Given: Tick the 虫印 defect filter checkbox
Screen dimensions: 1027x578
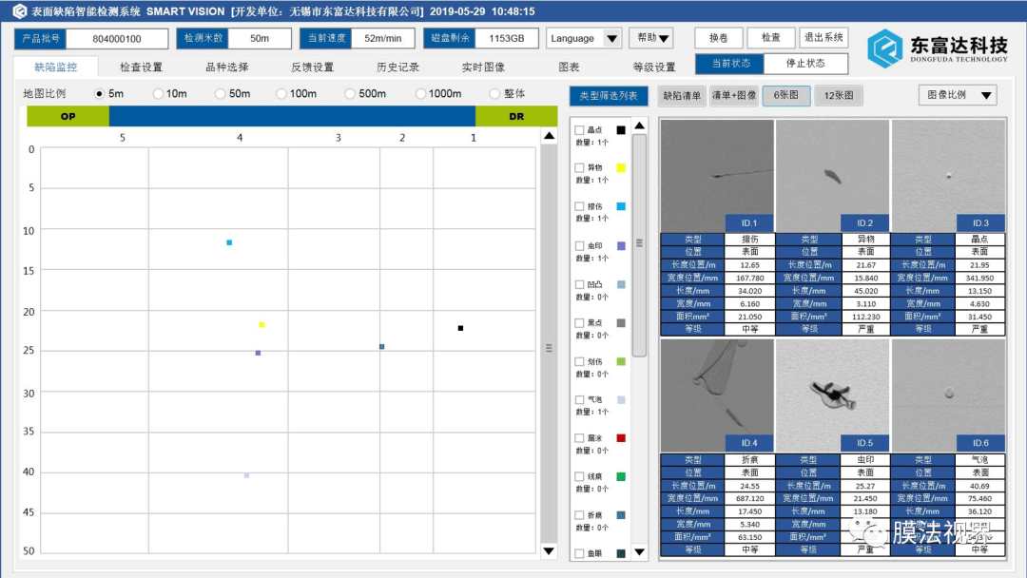Looking at the screenshot, I should pyautogui.click(x=579, y=246).
